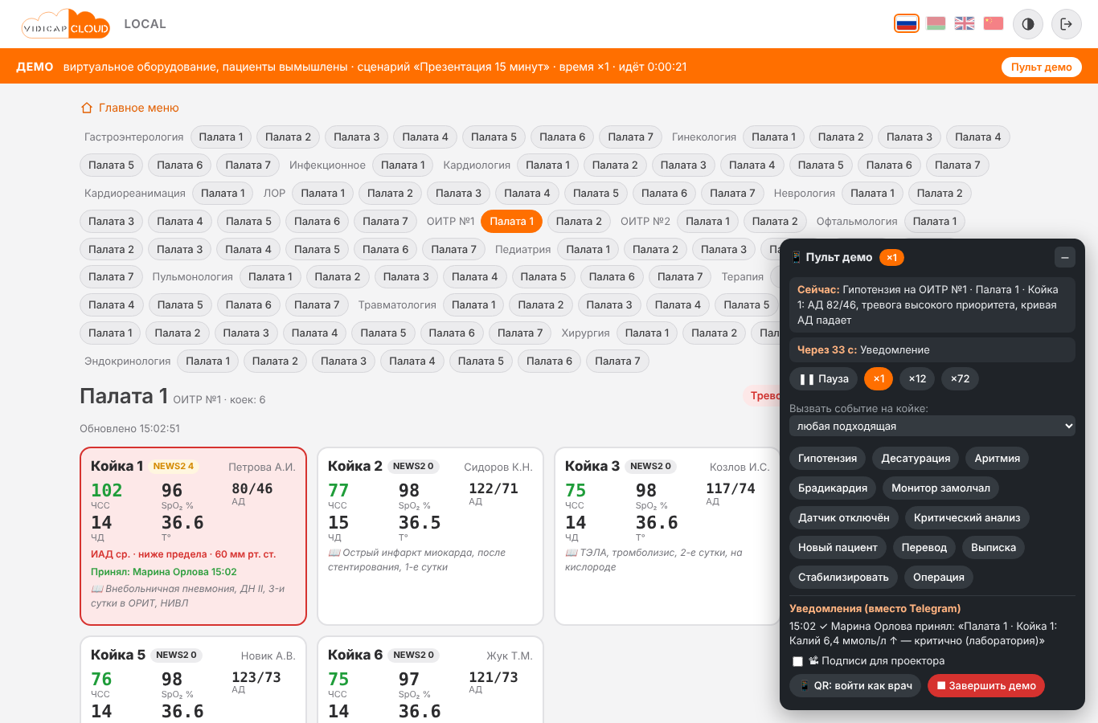Image resolution: width=1098 pixels, height=723 pixels.
Task: Switch language with the Belarusian flag icon
Action: coord(936,23)
